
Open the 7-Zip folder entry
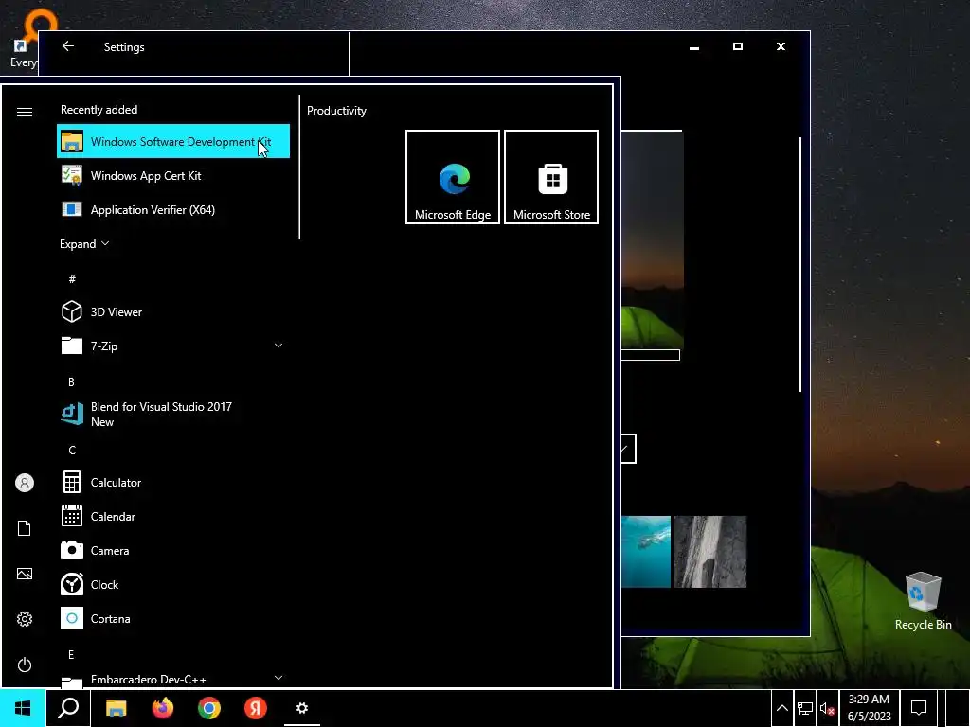[173, 346]
